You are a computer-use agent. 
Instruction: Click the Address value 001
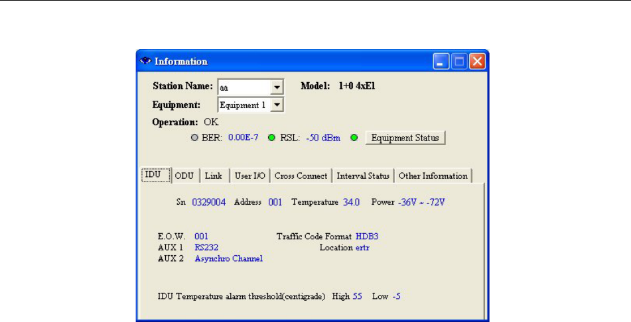pos(275,202)
